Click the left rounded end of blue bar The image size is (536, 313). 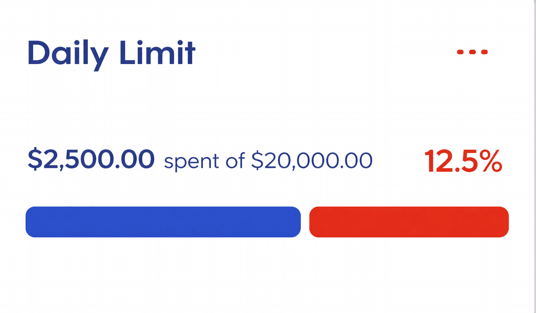click(31, 222)
